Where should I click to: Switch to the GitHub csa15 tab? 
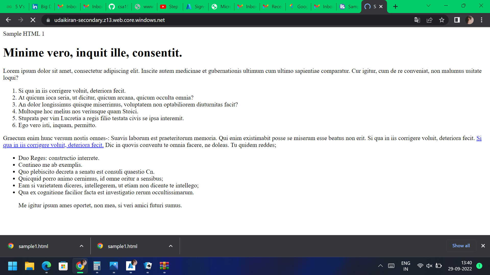(119, 7)
